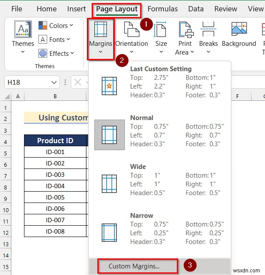
Task: Click cell containing ID-007
Action: pyautogui.click(x=55, y=220)
